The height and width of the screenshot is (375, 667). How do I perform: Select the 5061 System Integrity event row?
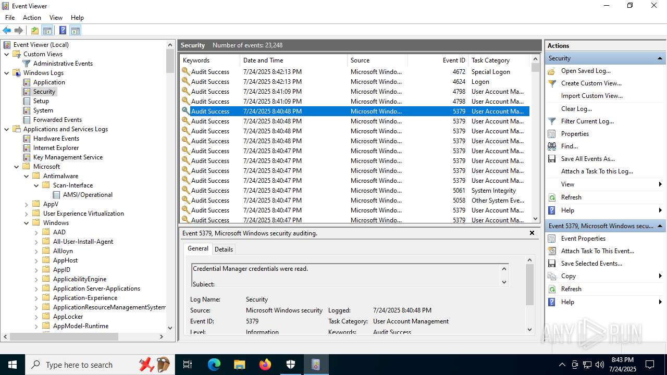(x=354, y=191)
